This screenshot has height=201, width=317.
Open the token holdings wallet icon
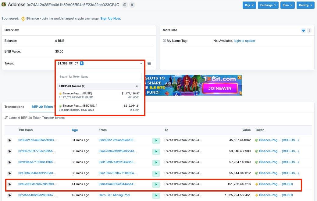(x=149, y=64)
